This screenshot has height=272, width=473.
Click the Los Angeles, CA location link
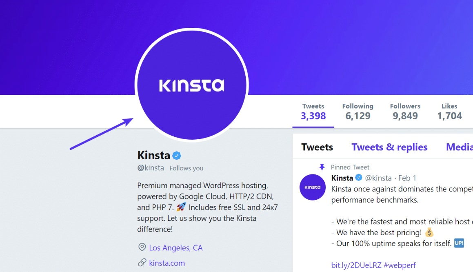click(176, 247)
